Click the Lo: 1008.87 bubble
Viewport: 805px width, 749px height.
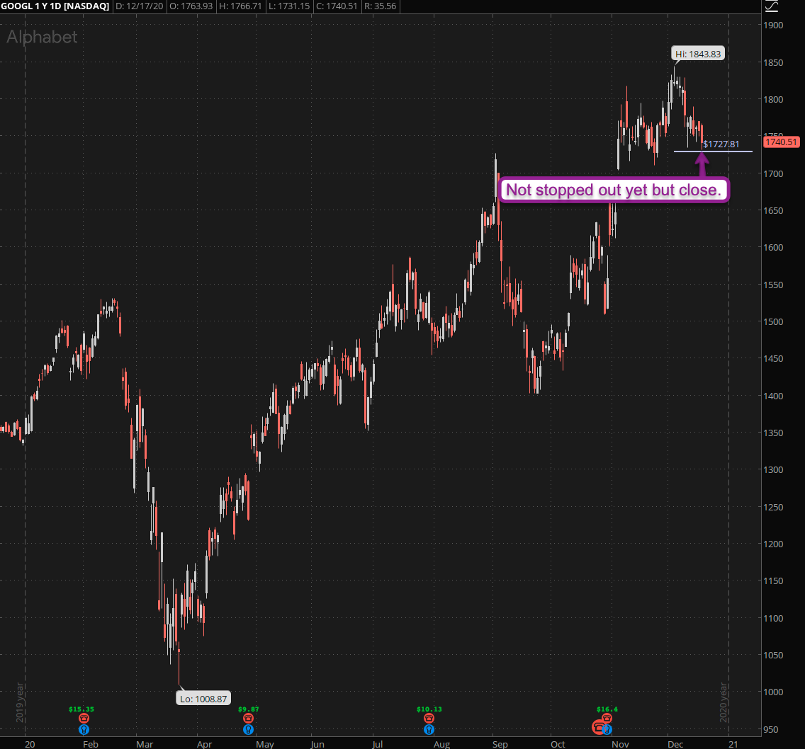tap(203, 699)
